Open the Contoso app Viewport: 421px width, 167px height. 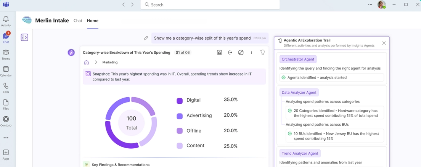click(6, 121)
